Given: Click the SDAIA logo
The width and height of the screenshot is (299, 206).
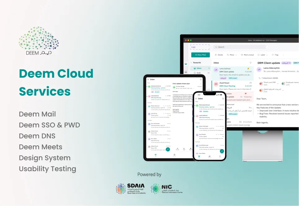Looking at the screenshot, I should (x=131, y=189).
